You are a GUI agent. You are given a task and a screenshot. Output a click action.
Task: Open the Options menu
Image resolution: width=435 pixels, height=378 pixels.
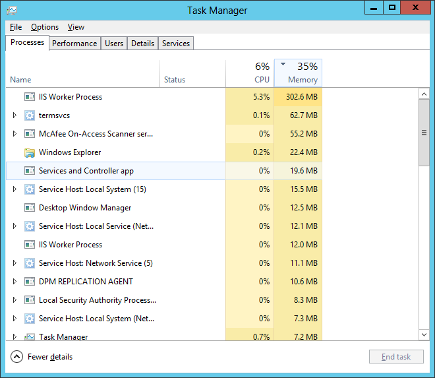[x=45, y=27]
